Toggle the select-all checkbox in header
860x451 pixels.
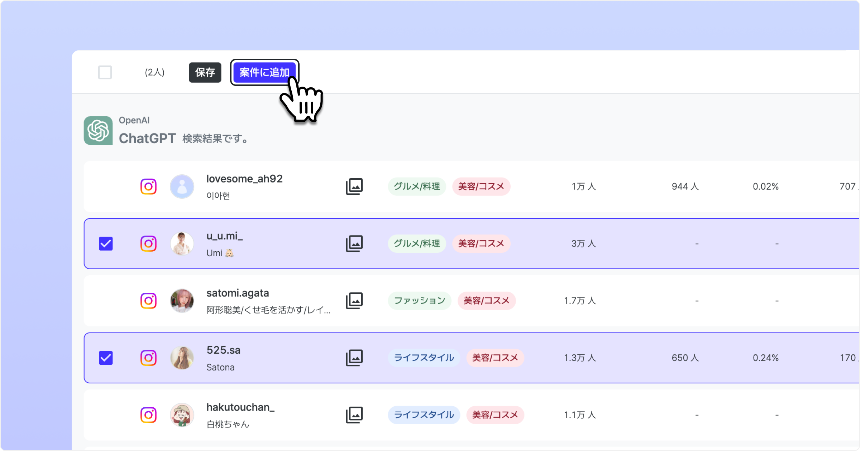(x=105, y=72)
